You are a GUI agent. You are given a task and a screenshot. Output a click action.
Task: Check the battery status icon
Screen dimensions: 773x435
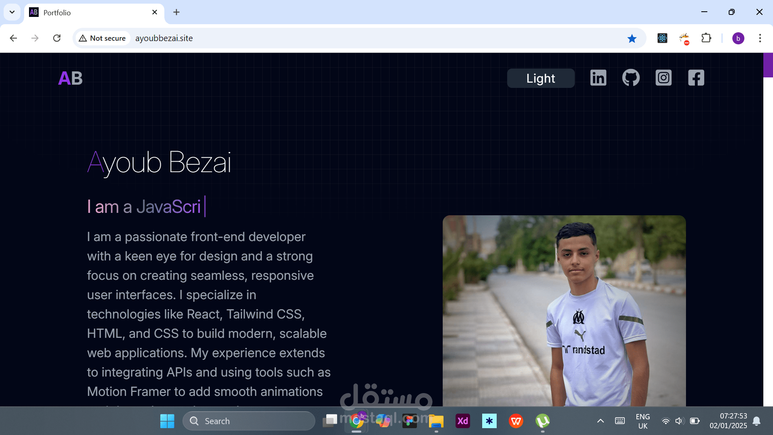tap(695, 421)
